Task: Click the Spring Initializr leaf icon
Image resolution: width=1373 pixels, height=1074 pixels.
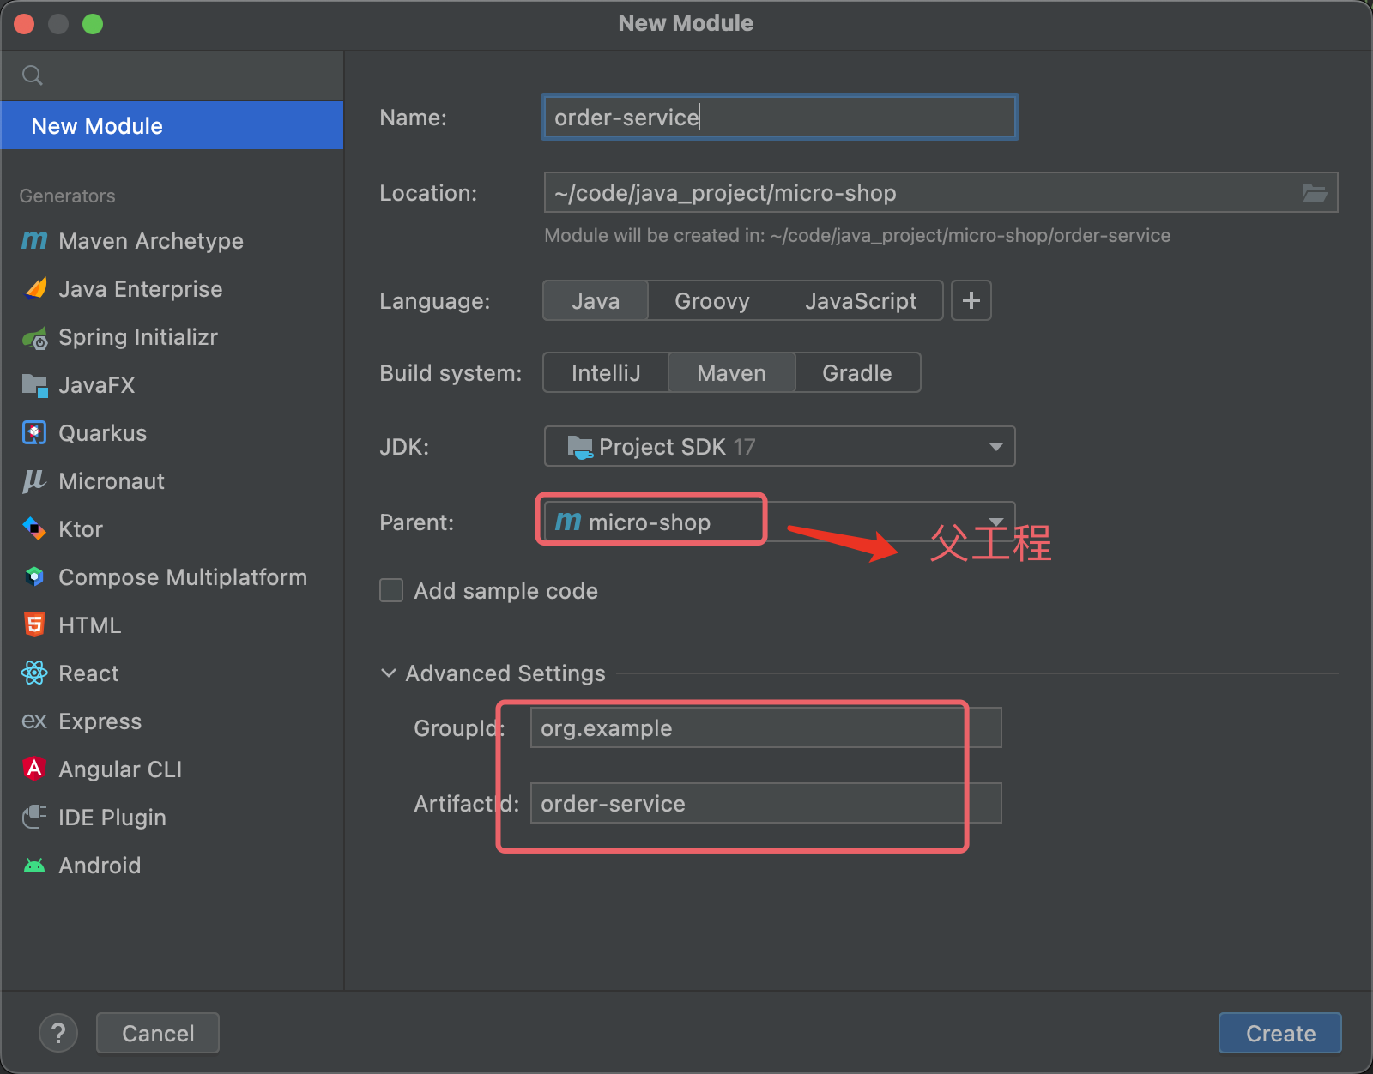Action: [35, 338]
